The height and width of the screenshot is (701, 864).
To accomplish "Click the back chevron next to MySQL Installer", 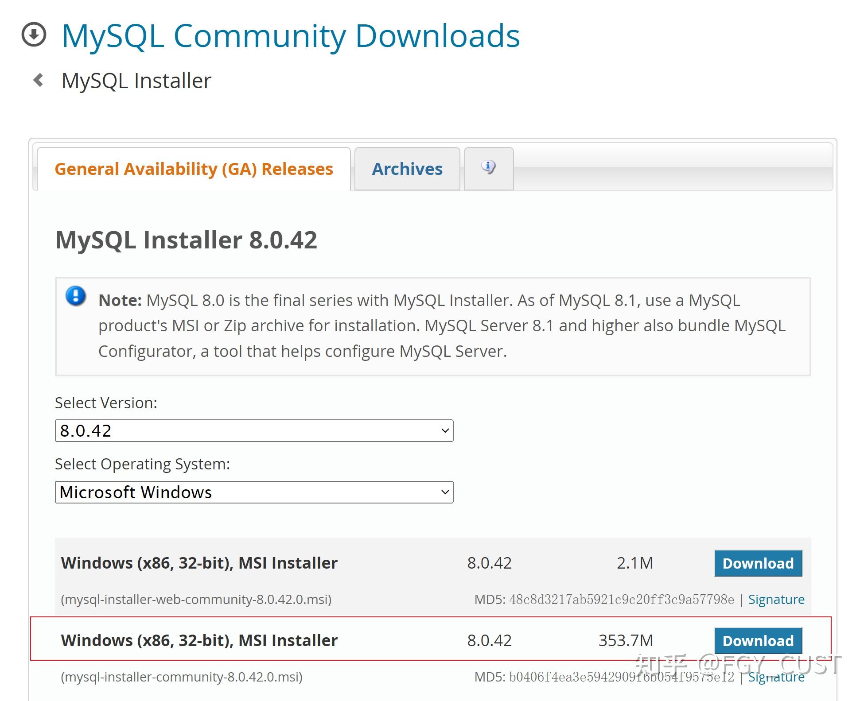I will [x=39, y=80].
